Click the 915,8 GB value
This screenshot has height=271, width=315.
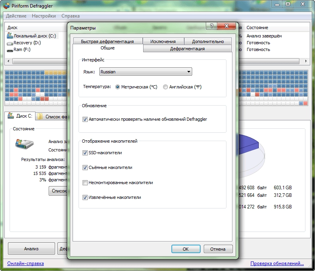pos(283,207)
